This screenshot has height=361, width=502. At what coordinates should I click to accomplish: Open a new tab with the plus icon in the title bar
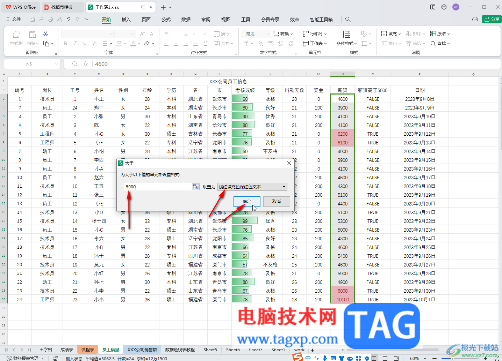coord(163,7)
